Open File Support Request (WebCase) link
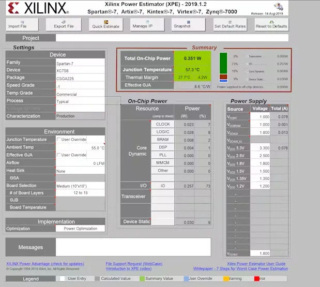Screen dimensions: 320x287 click(134, 264)
